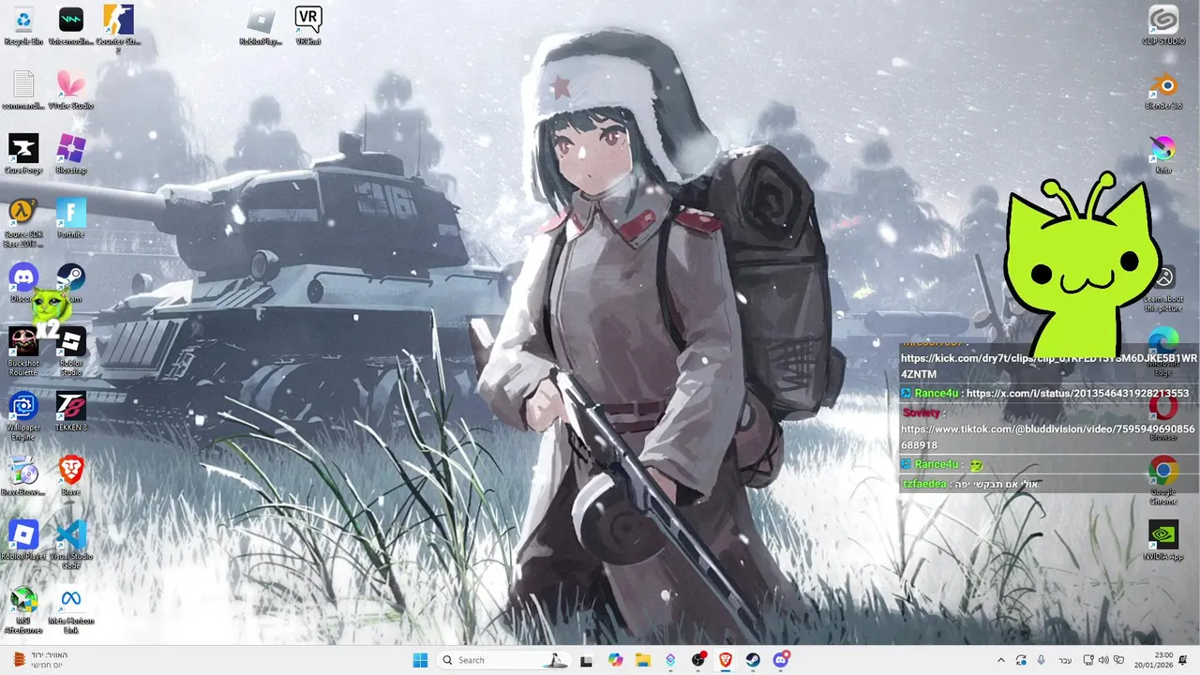The image size is (1200, 675).
Task: Open the kick.com clip link in chat
Action: pyautogui.click(x=1049, y=366)
